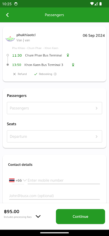Tap the Rebooking green checkmark
Screen dimensions: 109x236
[x=35, y=74]
